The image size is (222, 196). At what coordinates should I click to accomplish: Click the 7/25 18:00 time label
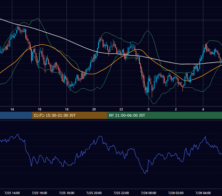(x=67, y=193)
